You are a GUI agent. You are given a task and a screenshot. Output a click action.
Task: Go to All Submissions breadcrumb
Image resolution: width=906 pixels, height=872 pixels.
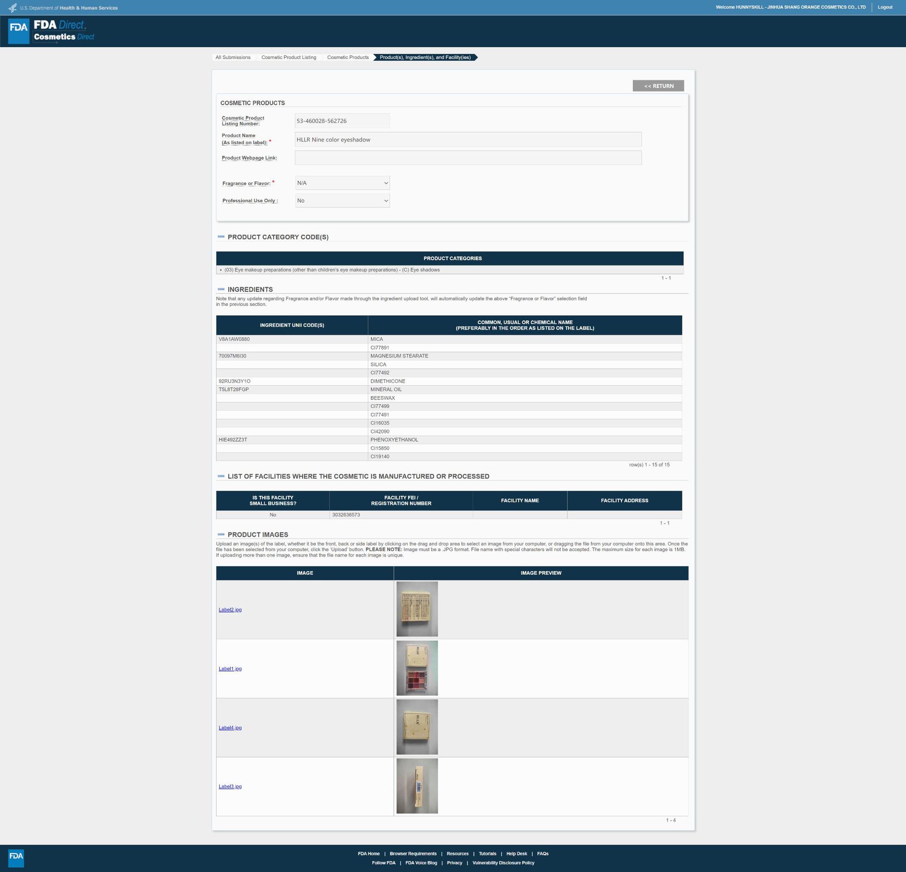[x=233, y=58]
